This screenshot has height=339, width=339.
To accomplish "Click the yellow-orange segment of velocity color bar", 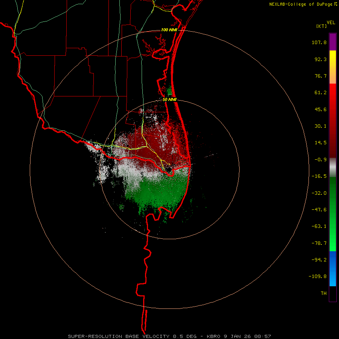I will coord(333,67).
